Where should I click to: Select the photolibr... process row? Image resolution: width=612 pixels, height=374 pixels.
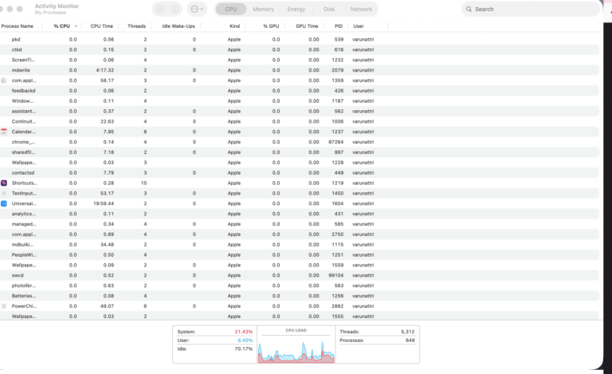[x=300, y=285]
